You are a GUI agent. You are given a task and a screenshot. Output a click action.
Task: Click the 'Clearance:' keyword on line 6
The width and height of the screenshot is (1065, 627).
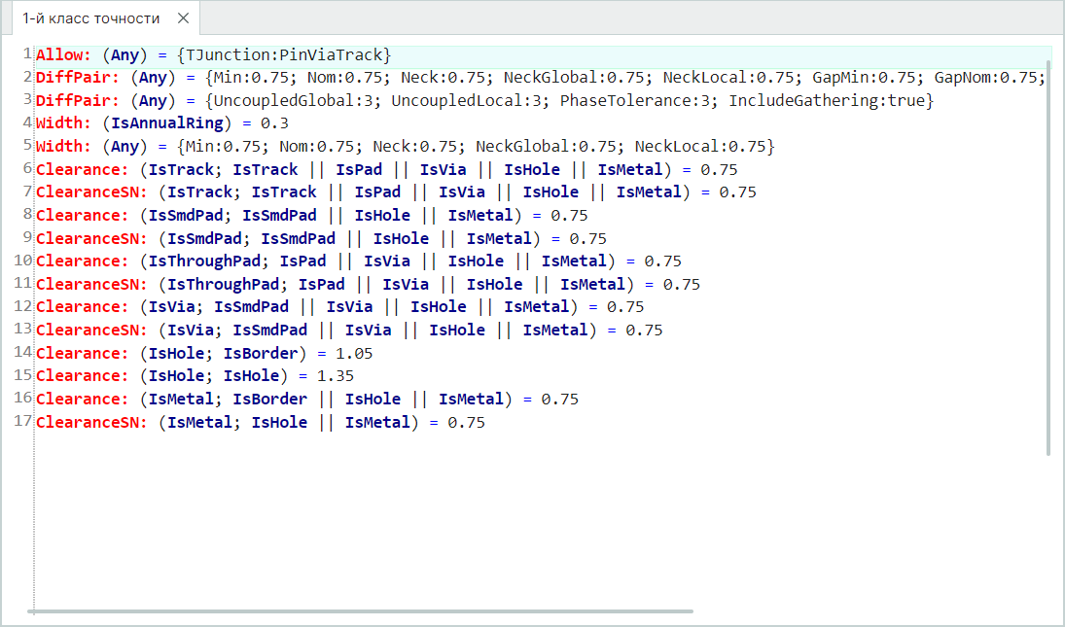[x=82, y=170]
